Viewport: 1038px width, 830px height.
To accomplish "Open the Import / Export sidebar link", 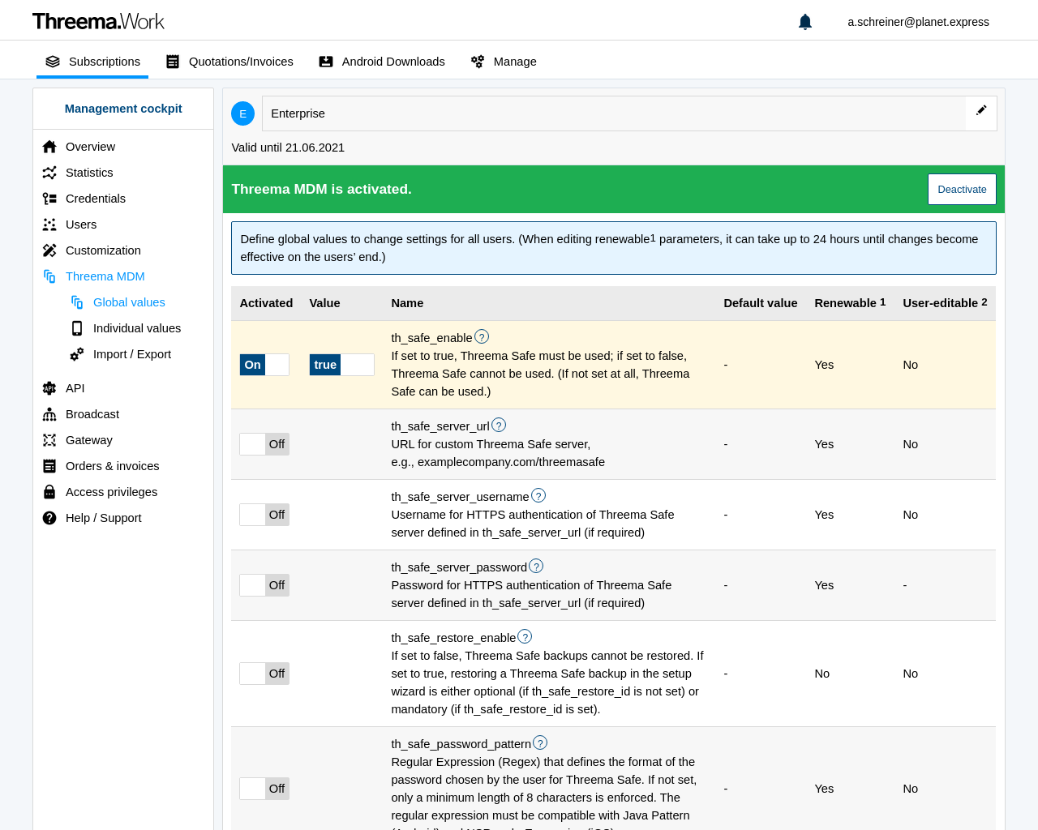I will [x=132, y=354].
